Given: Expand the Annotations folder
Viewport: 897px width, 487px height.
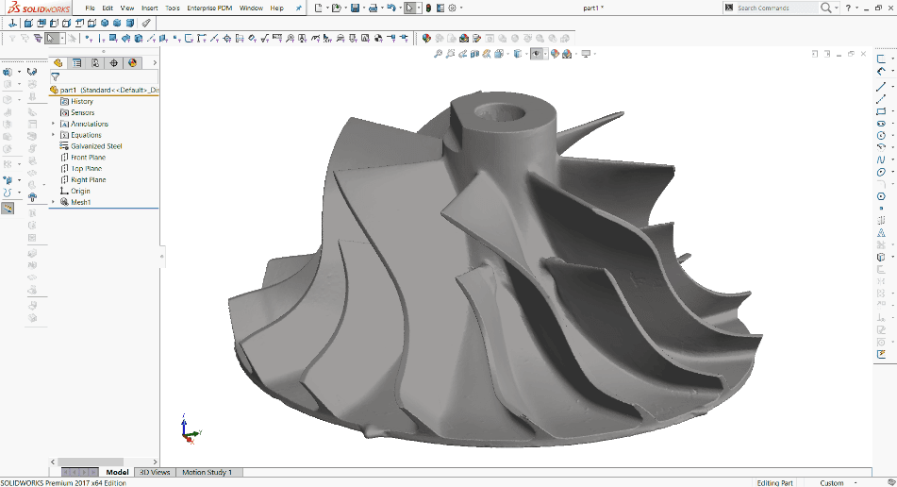Looking at the screenshot, I should click(53, 124).
